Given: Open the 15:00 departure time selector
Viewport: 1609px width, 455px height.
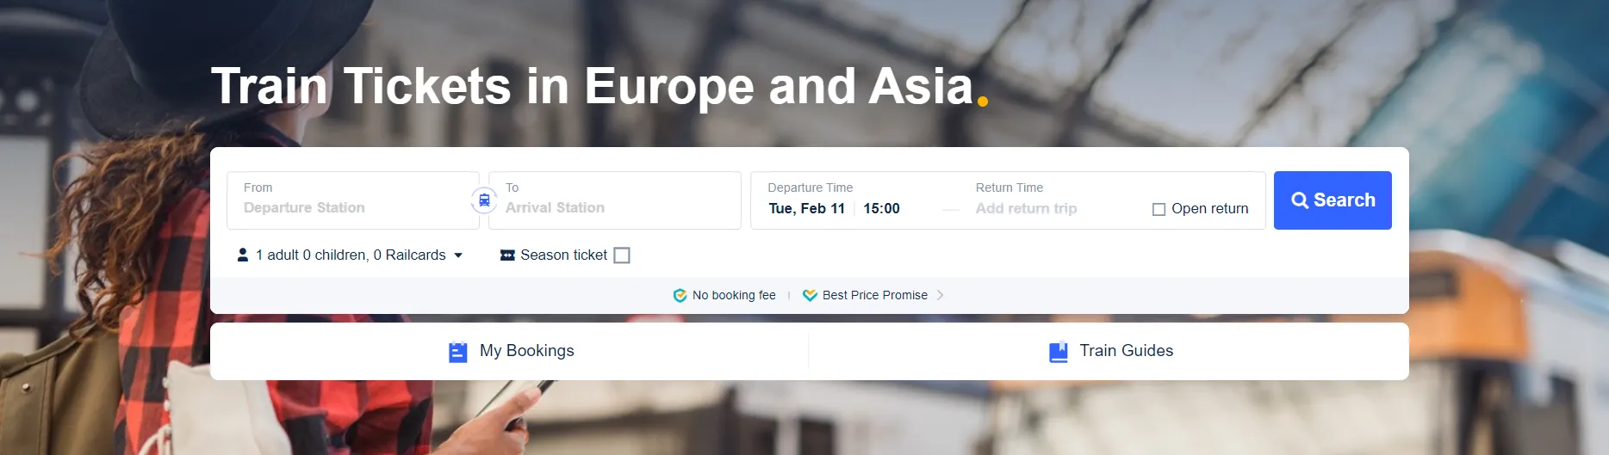Looking at the screenshot, I should click(x=881, y=208).
